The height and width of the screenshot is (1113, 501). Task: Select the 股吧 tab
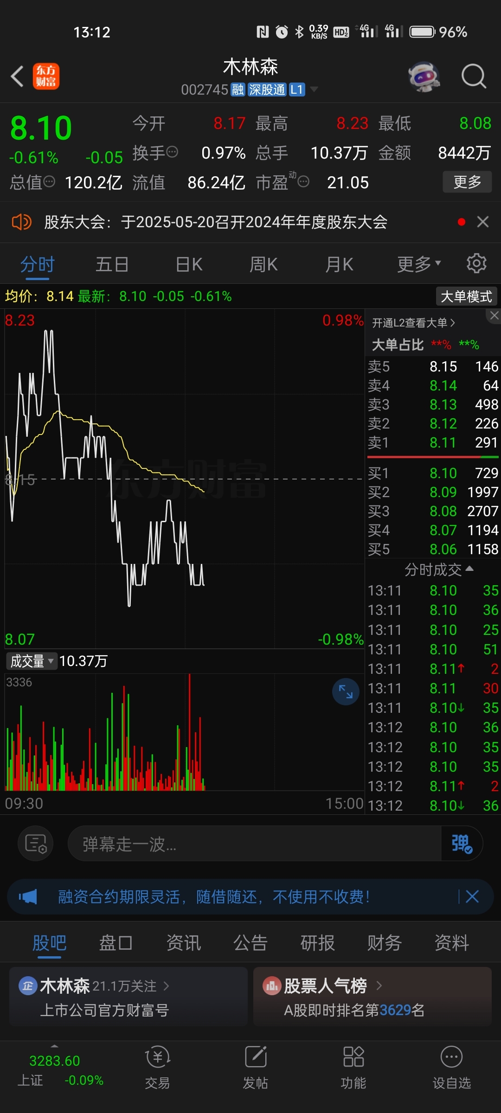[x=49, y=943]
